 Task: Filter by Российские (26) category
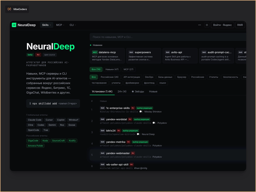coord(110,77)
